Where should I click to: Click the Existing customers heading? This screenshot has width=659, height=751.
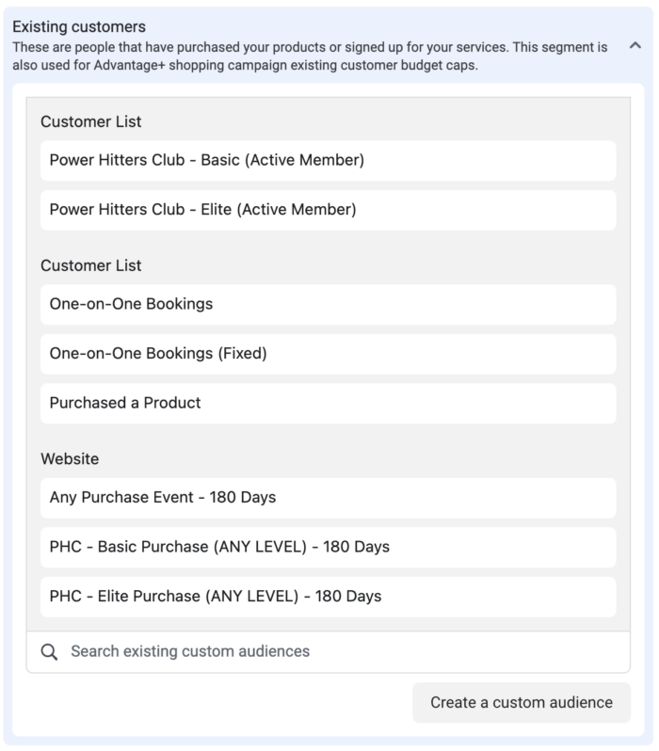[x=79, y=26]
